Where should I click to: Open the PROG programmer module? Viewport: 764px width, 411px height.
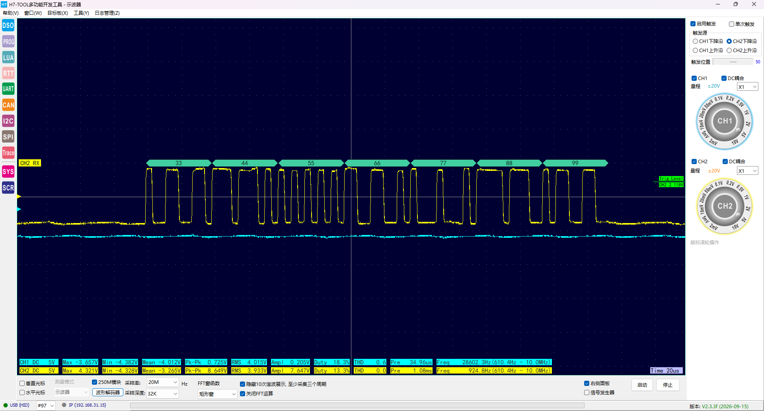(x=8, y=41)
